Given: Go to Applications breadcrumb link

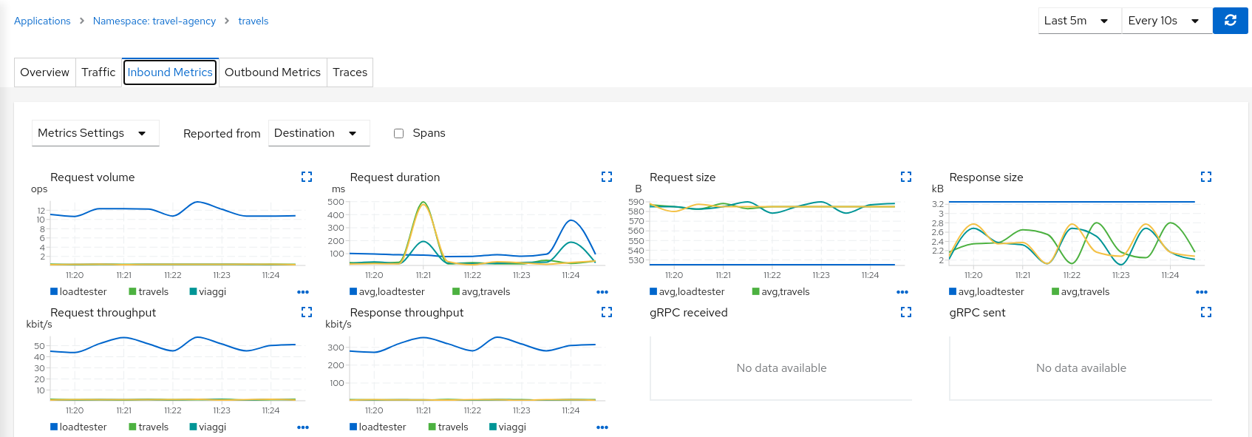Looking at the screenshot, I should pyautogui.click(x=42, y=21).
